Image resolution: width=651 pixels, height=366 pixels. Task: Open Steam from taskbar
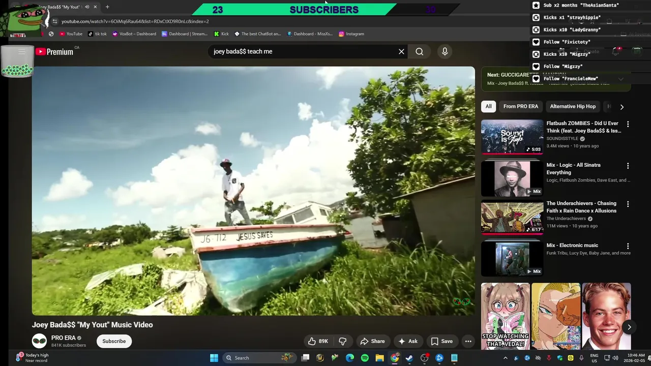click(409, 358)
